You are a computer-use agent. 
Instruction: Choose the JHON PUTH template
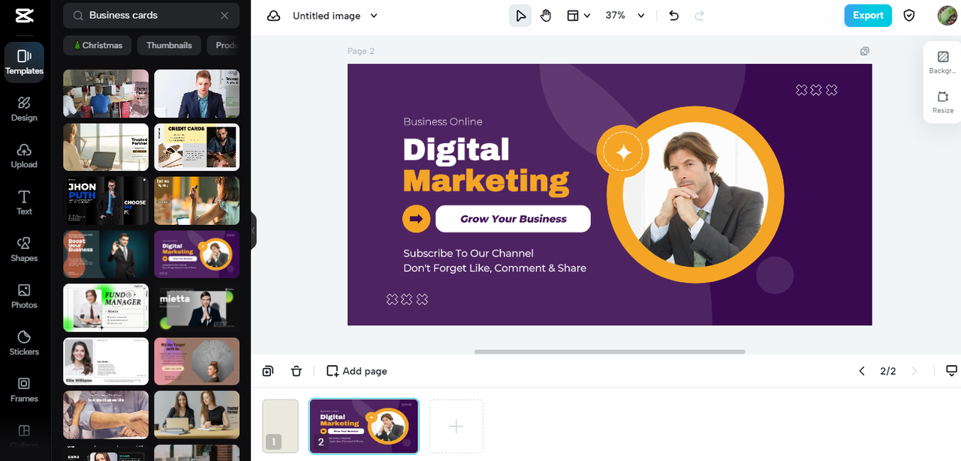pyautogui.click(x=105, y=201)
